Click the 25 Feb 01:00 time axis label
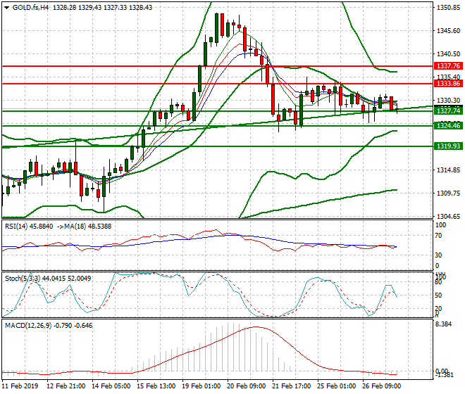The height and width of the screenshot is (394, 465). (336, 386)
